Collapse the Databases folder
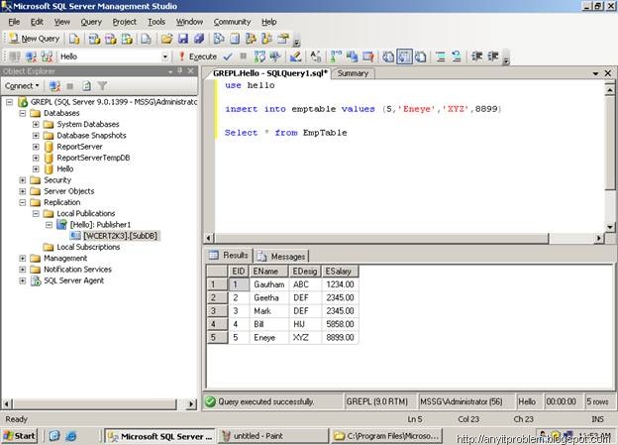618x445 pixels. pyautogui.click(x=23, y=113)
